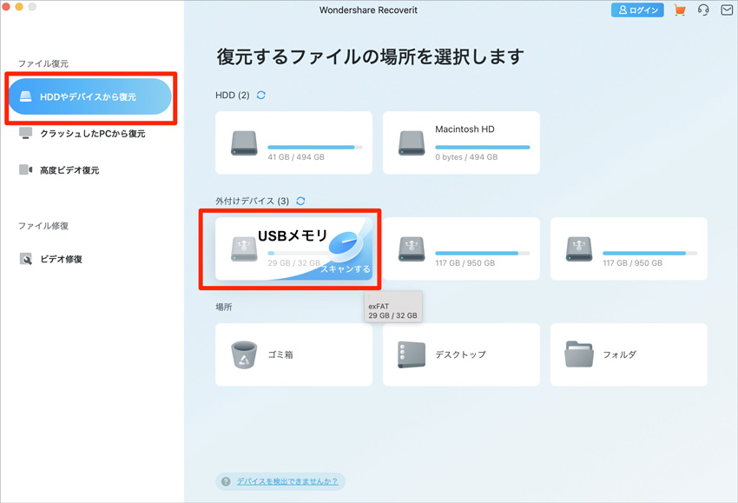
Task: Close the Recoverit window with red button
Action: tap(6, 7)
